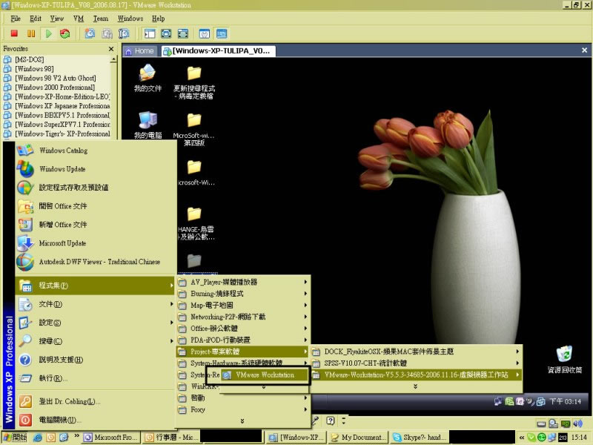This screenshot has width=593, height=445.
Task: Click the speaker volume icon in VMware status bar
Action: [577, 423]
